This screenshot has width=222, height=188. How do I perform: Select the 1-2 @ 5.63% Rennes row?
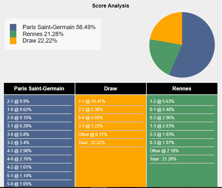pos(162,102)
